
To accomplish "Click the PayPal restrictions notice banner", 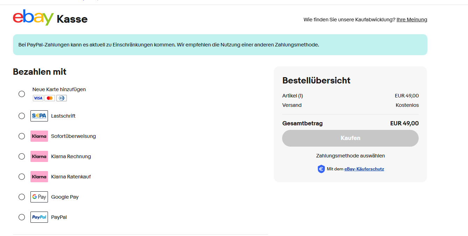I will 220,45.
